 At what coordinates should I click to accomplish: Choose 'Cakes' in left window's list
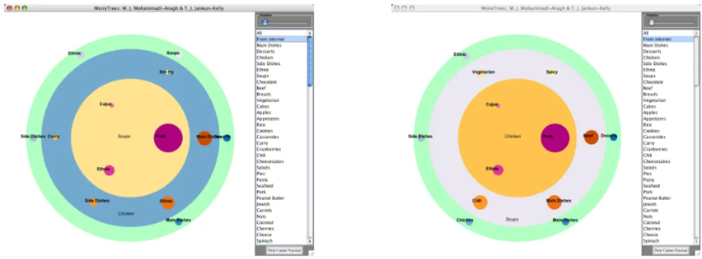pos(281,106)
